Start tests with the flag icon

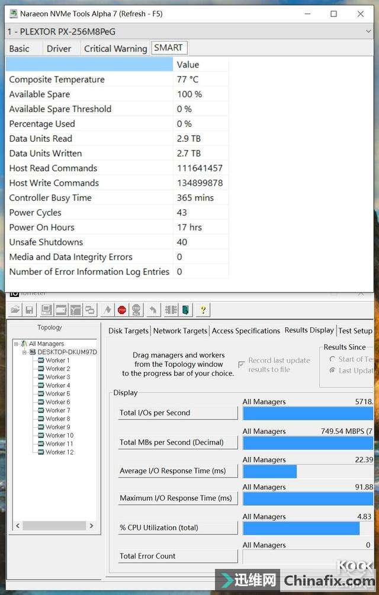(x=108, y=310)
